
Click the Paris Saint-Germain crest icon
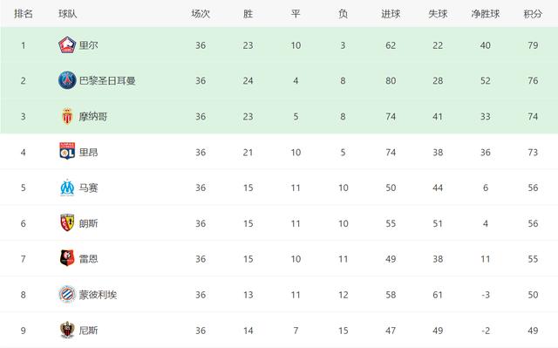coord(67,80)
